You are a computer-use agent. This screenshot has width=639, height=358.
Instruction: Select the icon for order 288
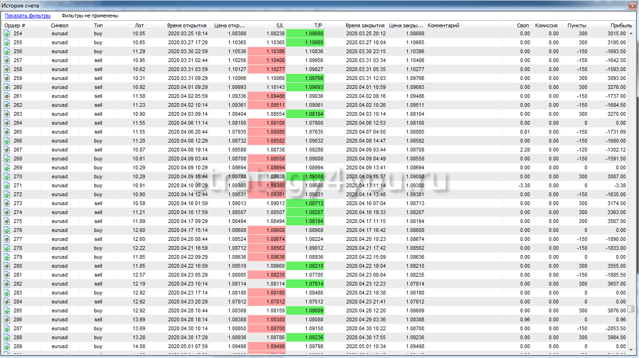point(7,337)
